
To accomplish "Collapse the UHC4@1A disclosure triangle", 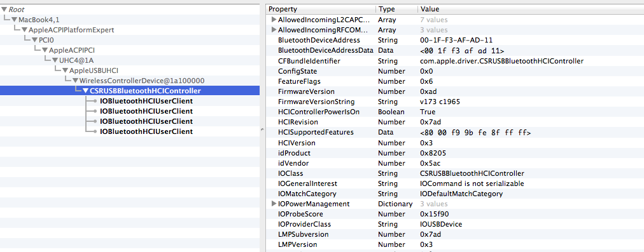I will pos(55,61).
